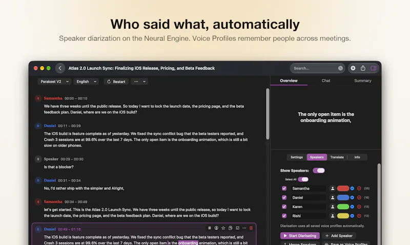Switch to the Overview tab
This screenshot has width=410, height=245.
[x=289, y=81]
